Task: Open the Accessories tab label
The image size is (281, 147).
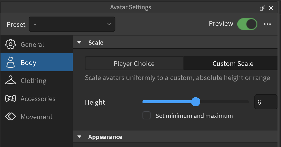Action: pyautogui.click(x=38, y=99)
